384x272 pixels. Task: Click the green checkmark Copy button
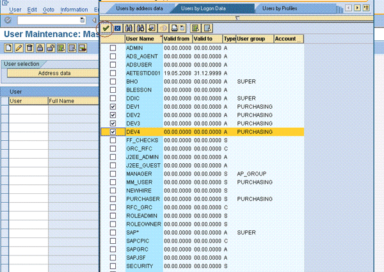click(107, 28)
